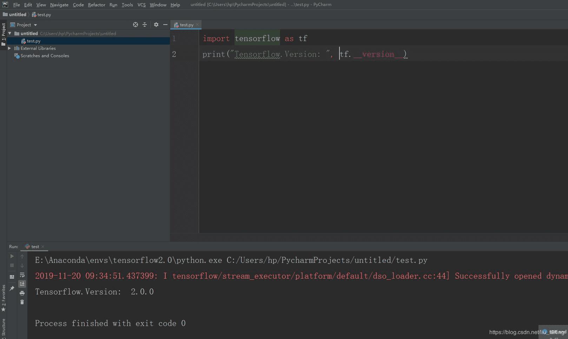
Task: Hide the Project panel with minus icon
Action: (165, 25)
